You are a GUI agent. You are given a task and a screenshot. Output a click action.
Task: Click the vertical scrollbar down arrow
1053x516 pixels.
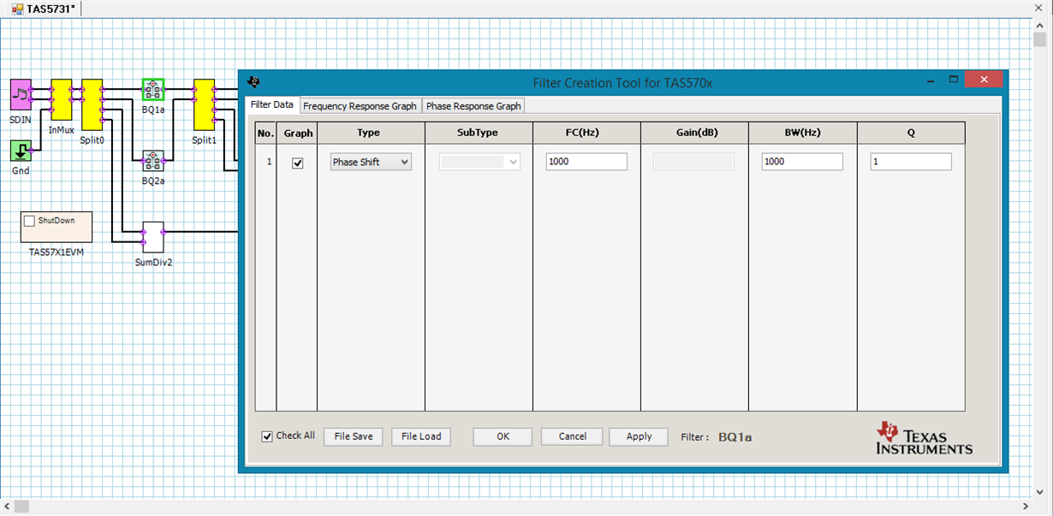pos(1039,492)
